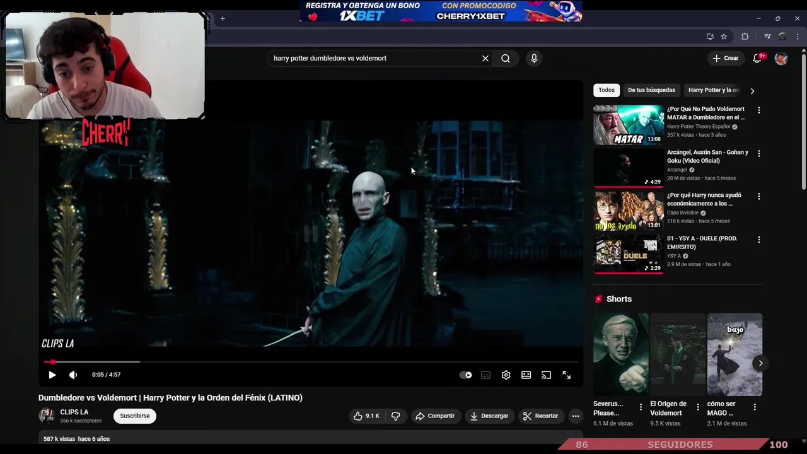This screenshot has width=807, height=454.
Task: Open the Capa Invisible channel
Action: pyautogui.click(x=683, y=213)
